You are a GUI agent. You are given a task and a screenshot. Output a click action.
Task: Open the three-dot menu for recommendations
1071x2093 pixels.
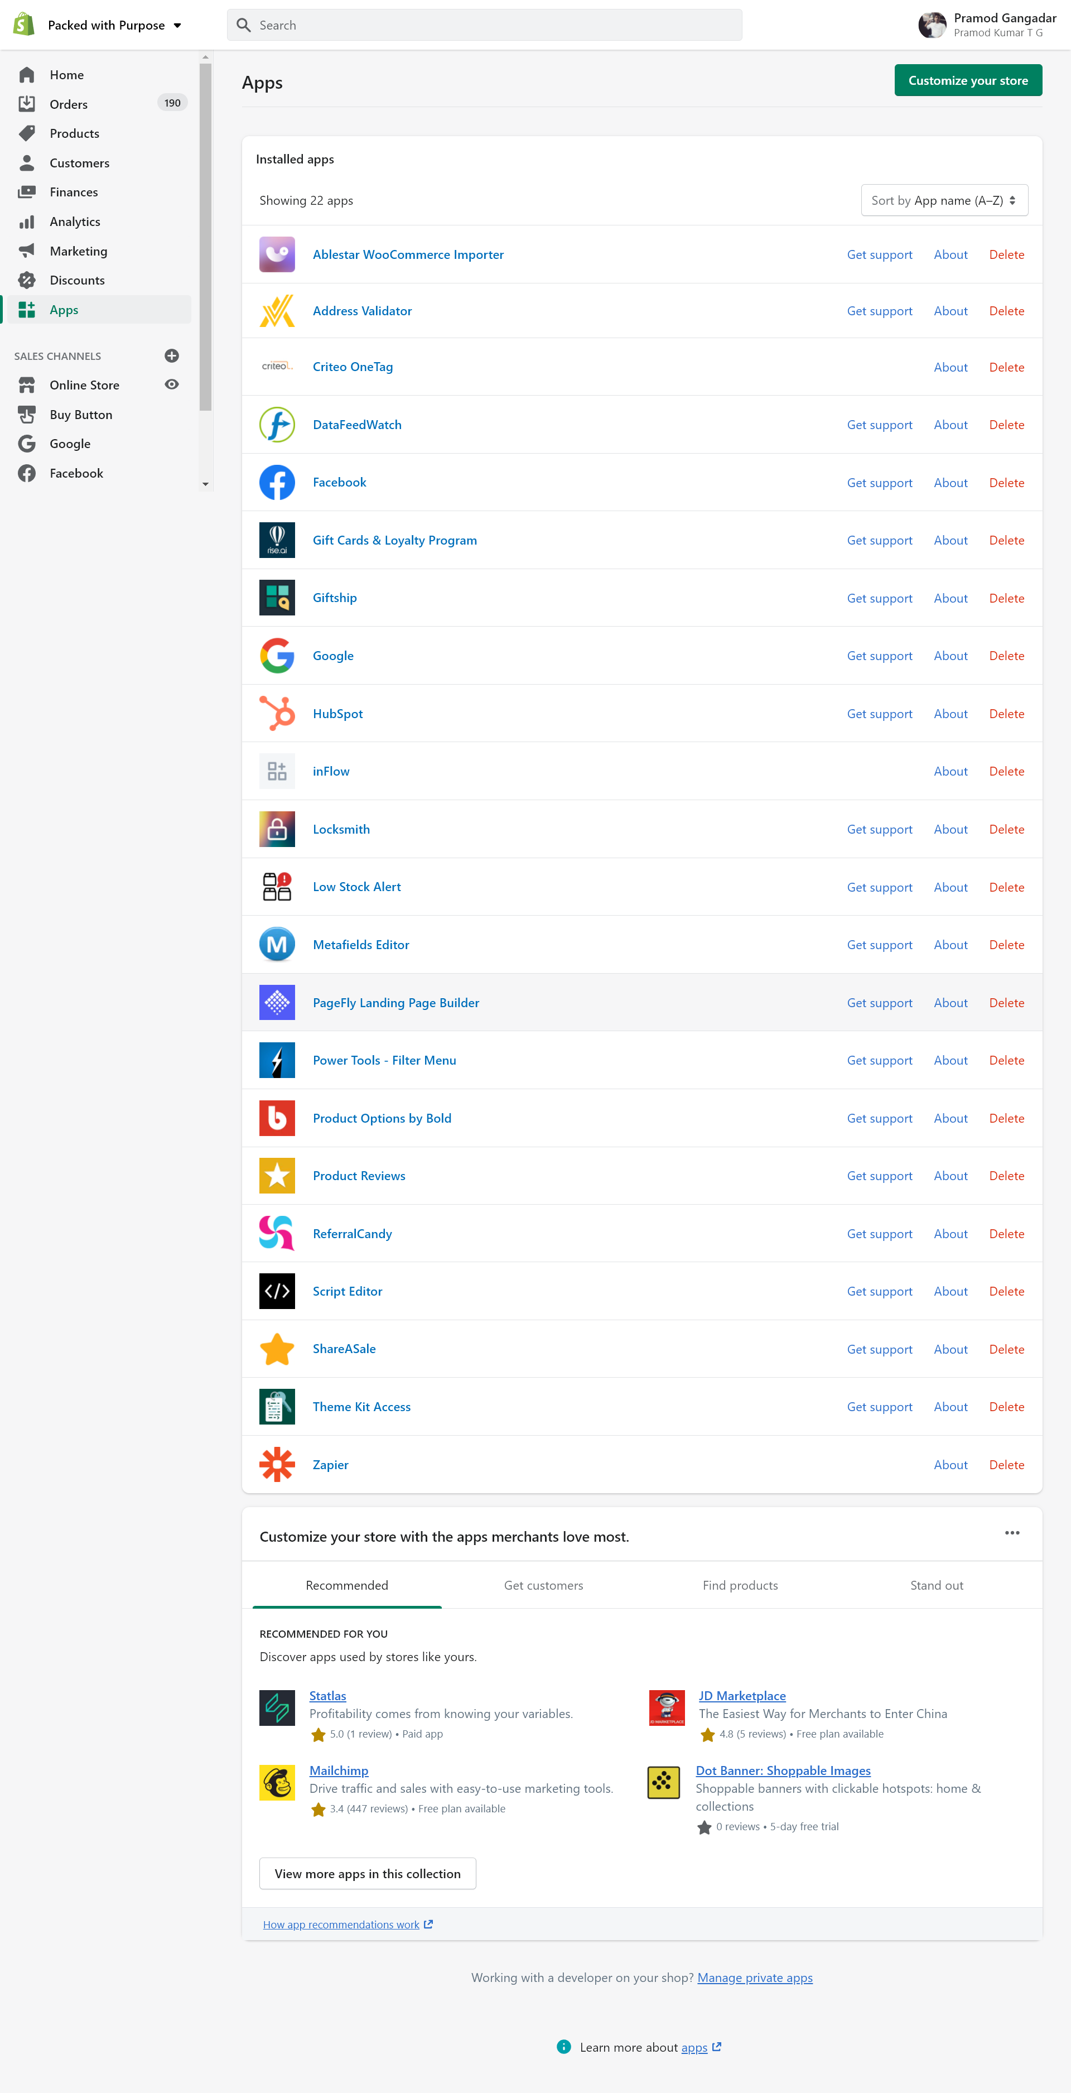point(1012,1533)
